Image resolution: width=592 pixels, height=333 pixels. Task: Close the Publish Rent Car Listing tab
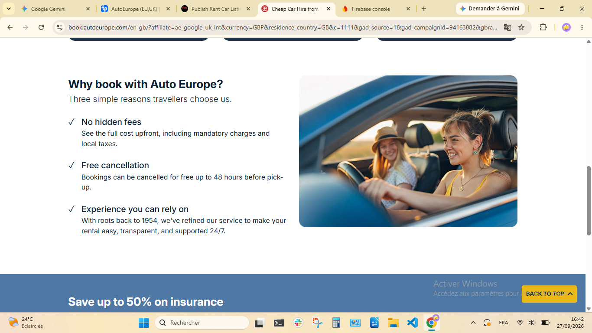pyautogui.click(x=248, y=9)
